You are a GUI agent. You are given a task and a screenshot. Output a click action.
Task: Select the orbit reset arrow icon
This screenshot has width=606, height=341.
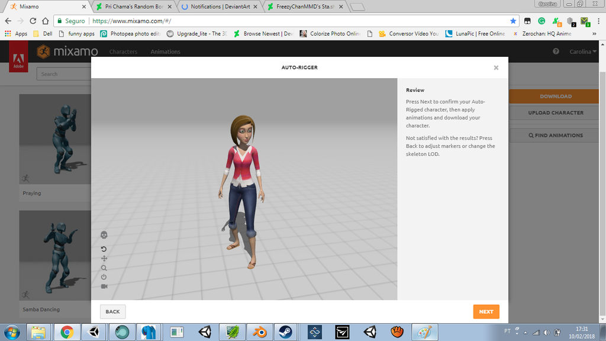coord(104,249)
